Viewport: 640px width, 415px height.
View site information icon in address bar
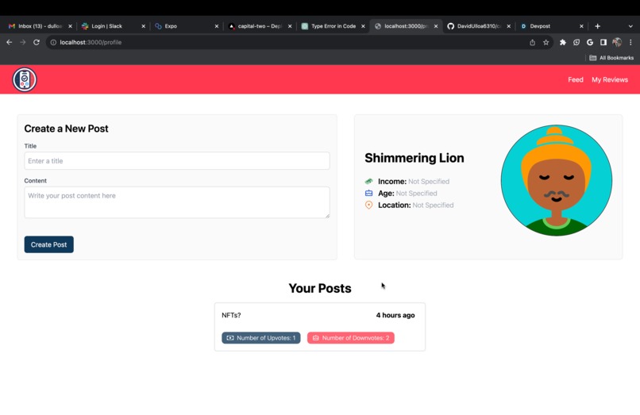click(53, 42)
